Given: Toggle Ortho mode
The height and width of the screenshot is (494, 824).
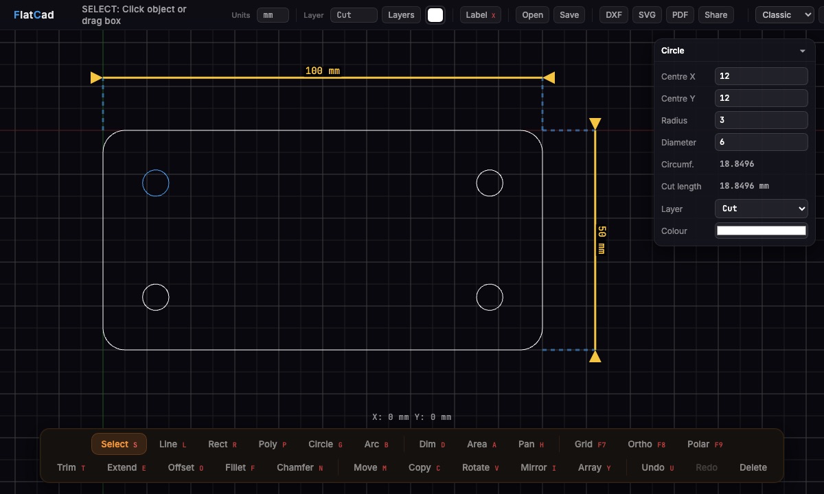Looking at the screenshot, I should tap(646, 444).
